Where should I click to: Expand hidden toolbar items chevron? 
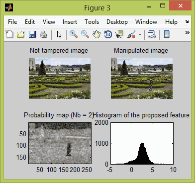pos(188,32)
